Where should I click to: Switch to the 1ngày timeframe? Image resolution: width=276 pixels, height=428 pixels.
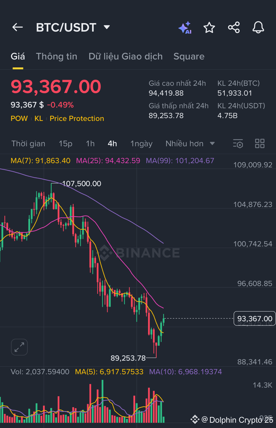point(141,143)
